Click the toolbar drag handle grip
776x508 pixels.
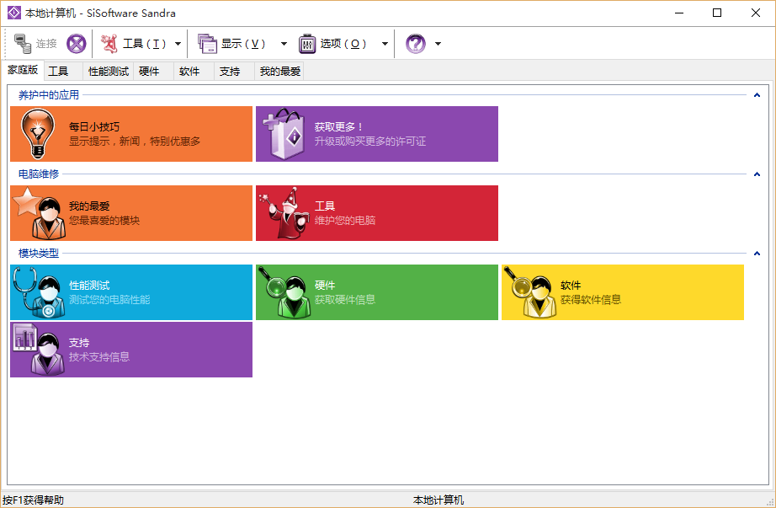pos(5,44)
